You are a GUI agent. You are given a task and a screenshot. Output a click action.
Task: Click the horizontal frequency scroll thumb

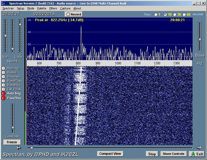(x=32, y=148)
